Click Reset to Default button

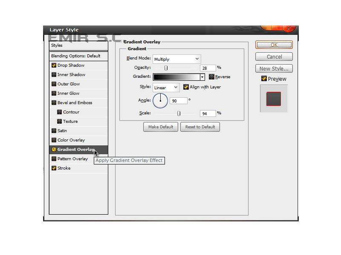(200, 127)
